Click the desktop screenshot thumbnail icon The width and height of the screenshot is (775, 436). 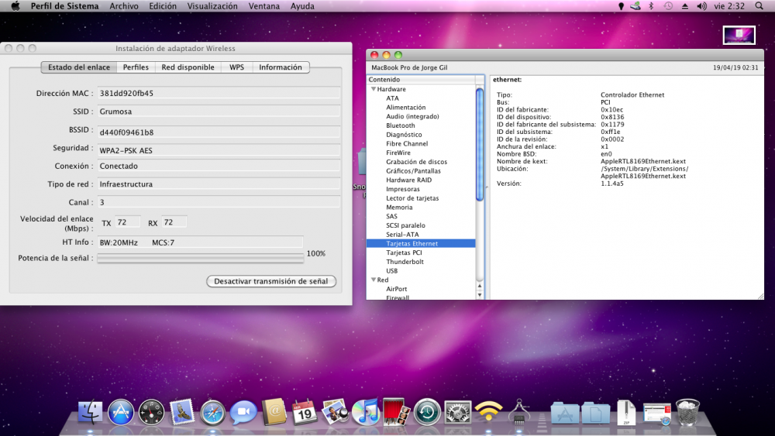[739, 35]
